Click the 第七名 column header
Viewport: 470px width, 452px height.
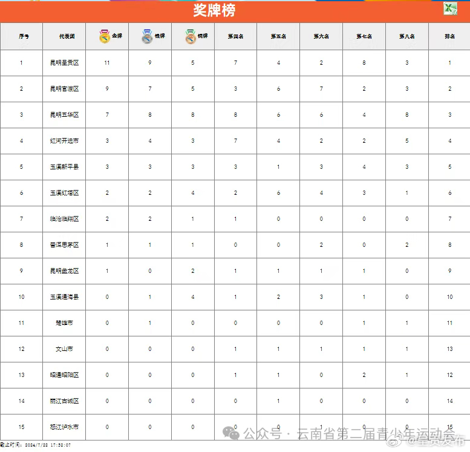(x=364, y=36)
